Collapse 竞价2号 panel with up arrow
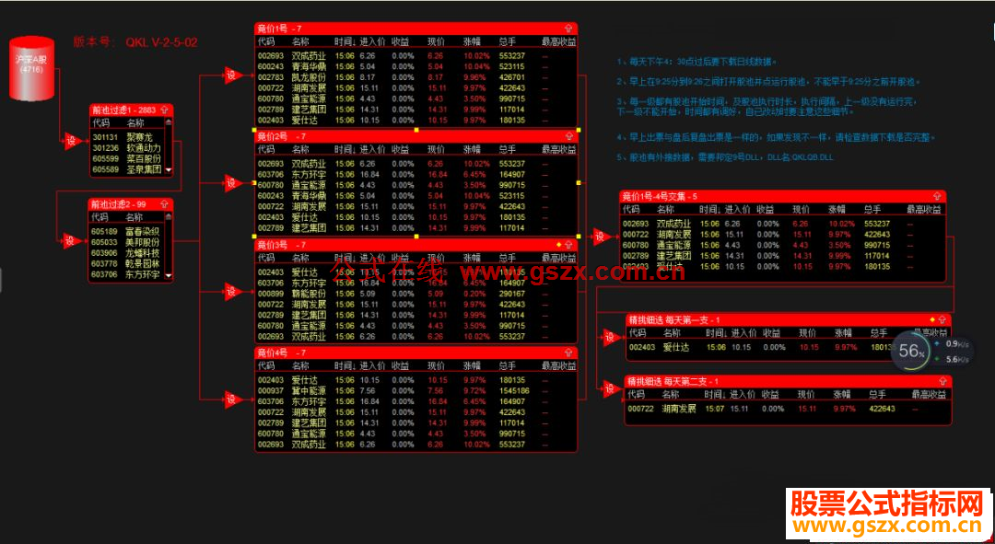The image size is (995, 544). (568, 136)
